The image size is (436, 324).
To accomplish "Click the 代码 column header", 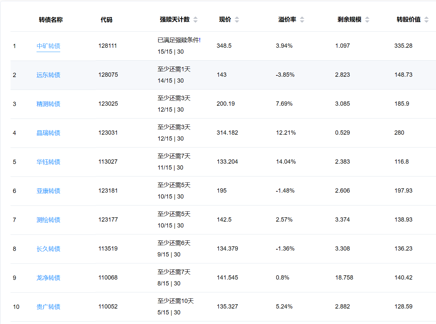I will [106, 20].
